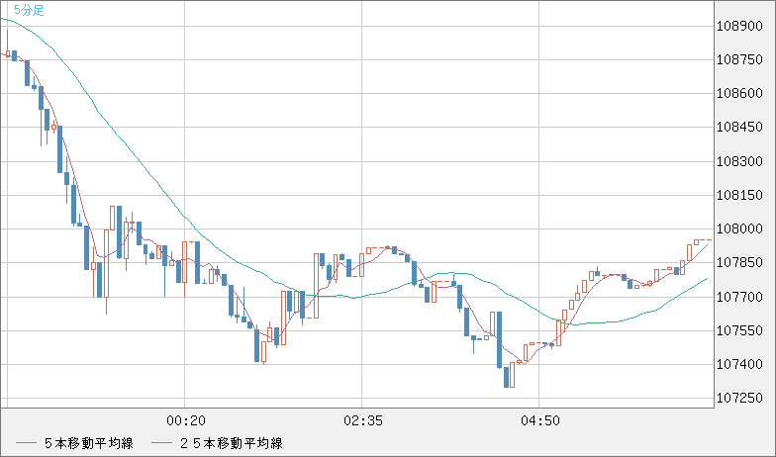Click the 108150 price axis label

click(x=739, y=196)
